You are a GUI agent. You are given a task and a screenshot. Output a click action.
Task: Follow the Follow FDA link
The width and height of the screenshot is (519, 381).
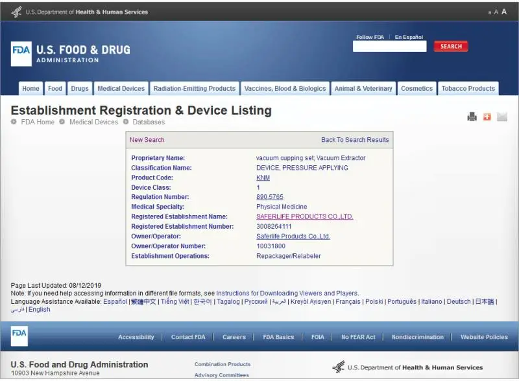[370, 37]
